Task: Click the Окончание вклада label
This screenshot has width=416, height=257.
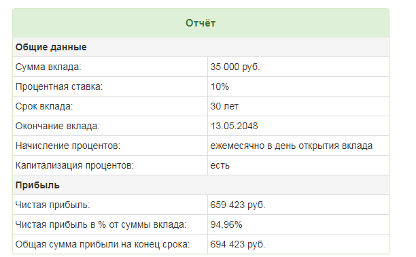Action: pyautogui.click(x=58, y=126)
